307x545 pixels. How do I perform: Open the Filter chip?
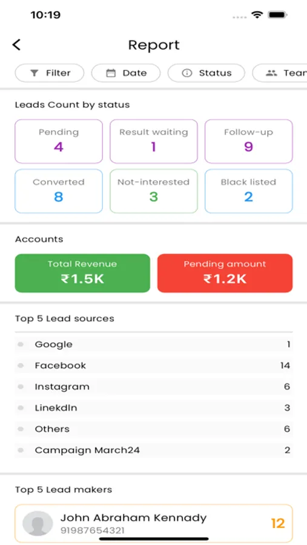coord(50,73)
